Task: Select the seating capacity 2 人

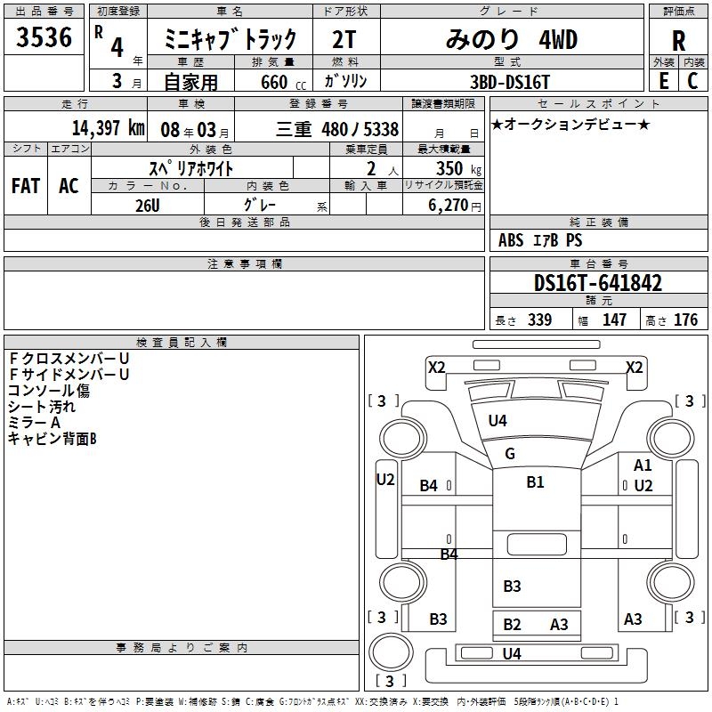Action: (x=383, y=168)
